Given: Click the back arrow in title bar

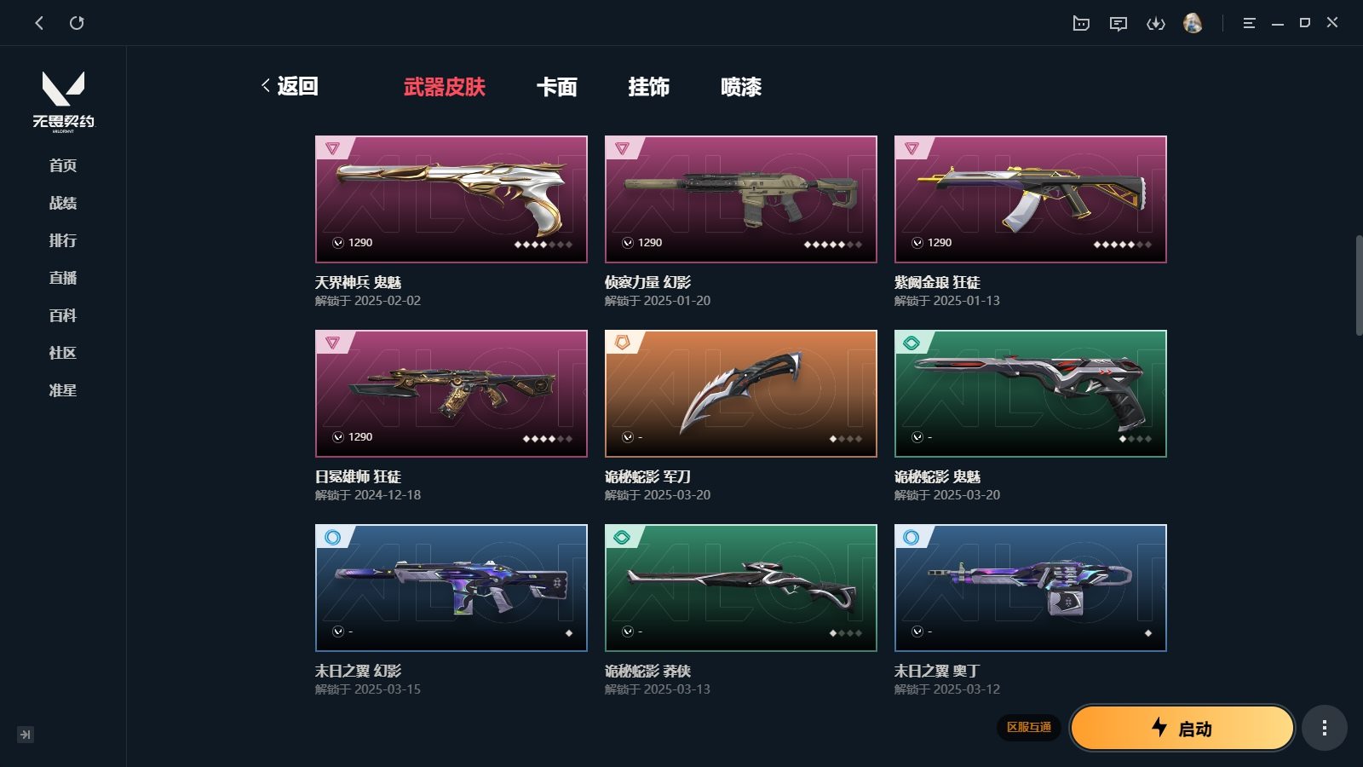Looking at the screenshot, I should 39,23.
